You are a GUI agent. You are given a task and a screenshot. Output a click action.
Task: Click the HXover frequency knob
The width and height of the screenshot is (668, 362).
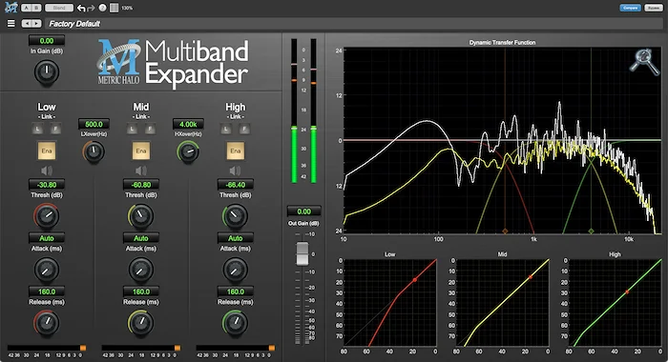(x=188, y=151)
